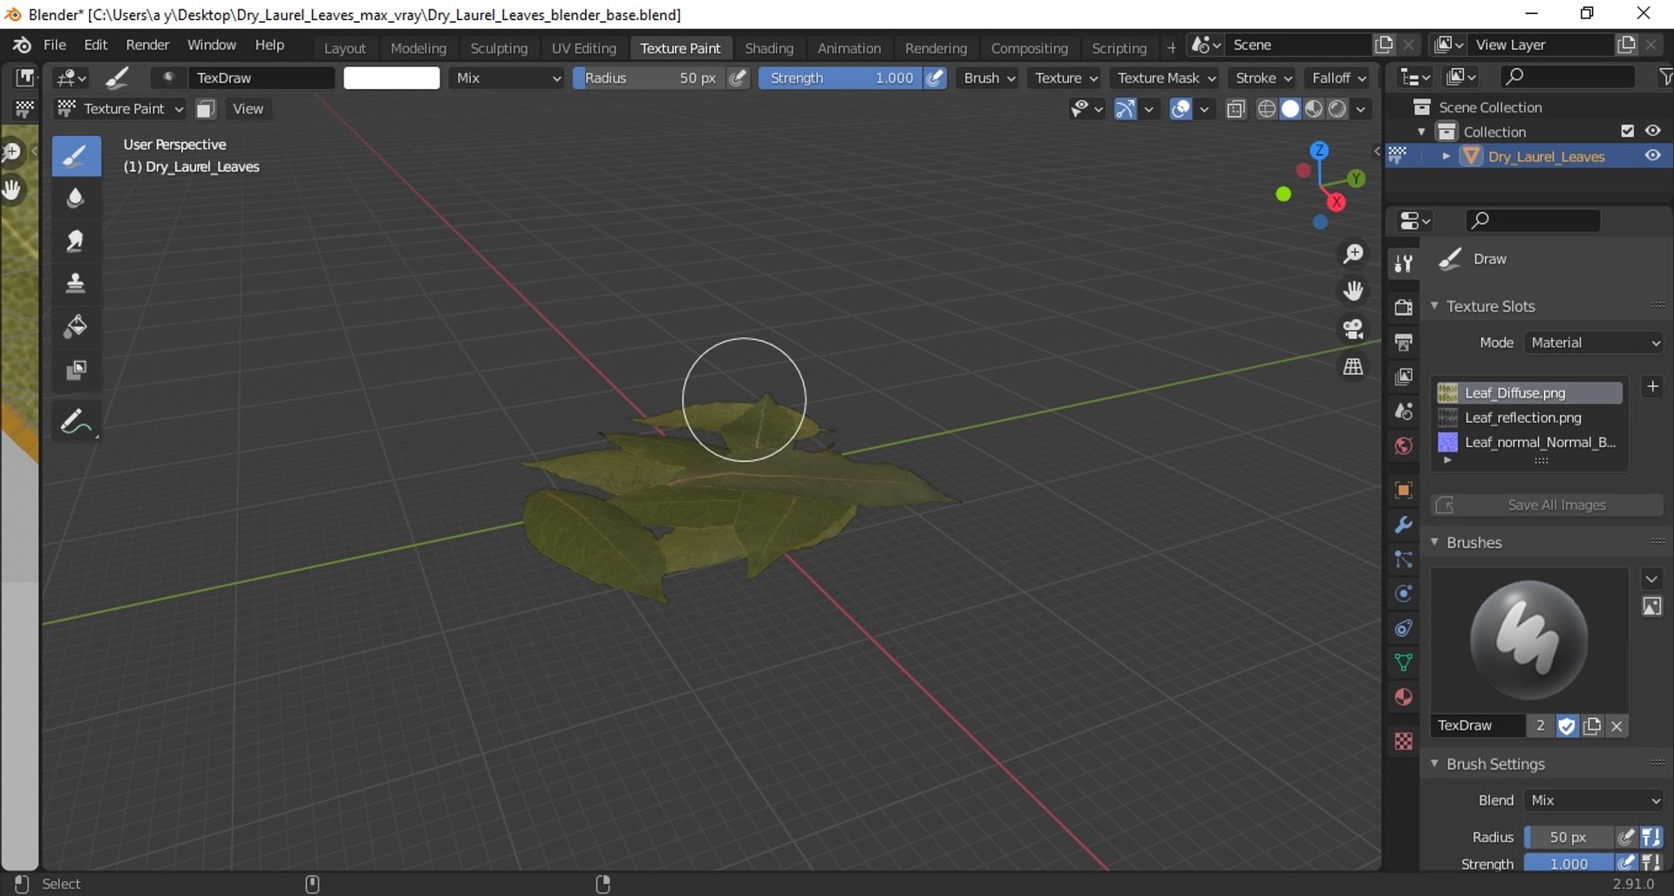Open the Brush settings popover
The width and height of the screenshot is (1674, 896).
click(x=989, y=78)
